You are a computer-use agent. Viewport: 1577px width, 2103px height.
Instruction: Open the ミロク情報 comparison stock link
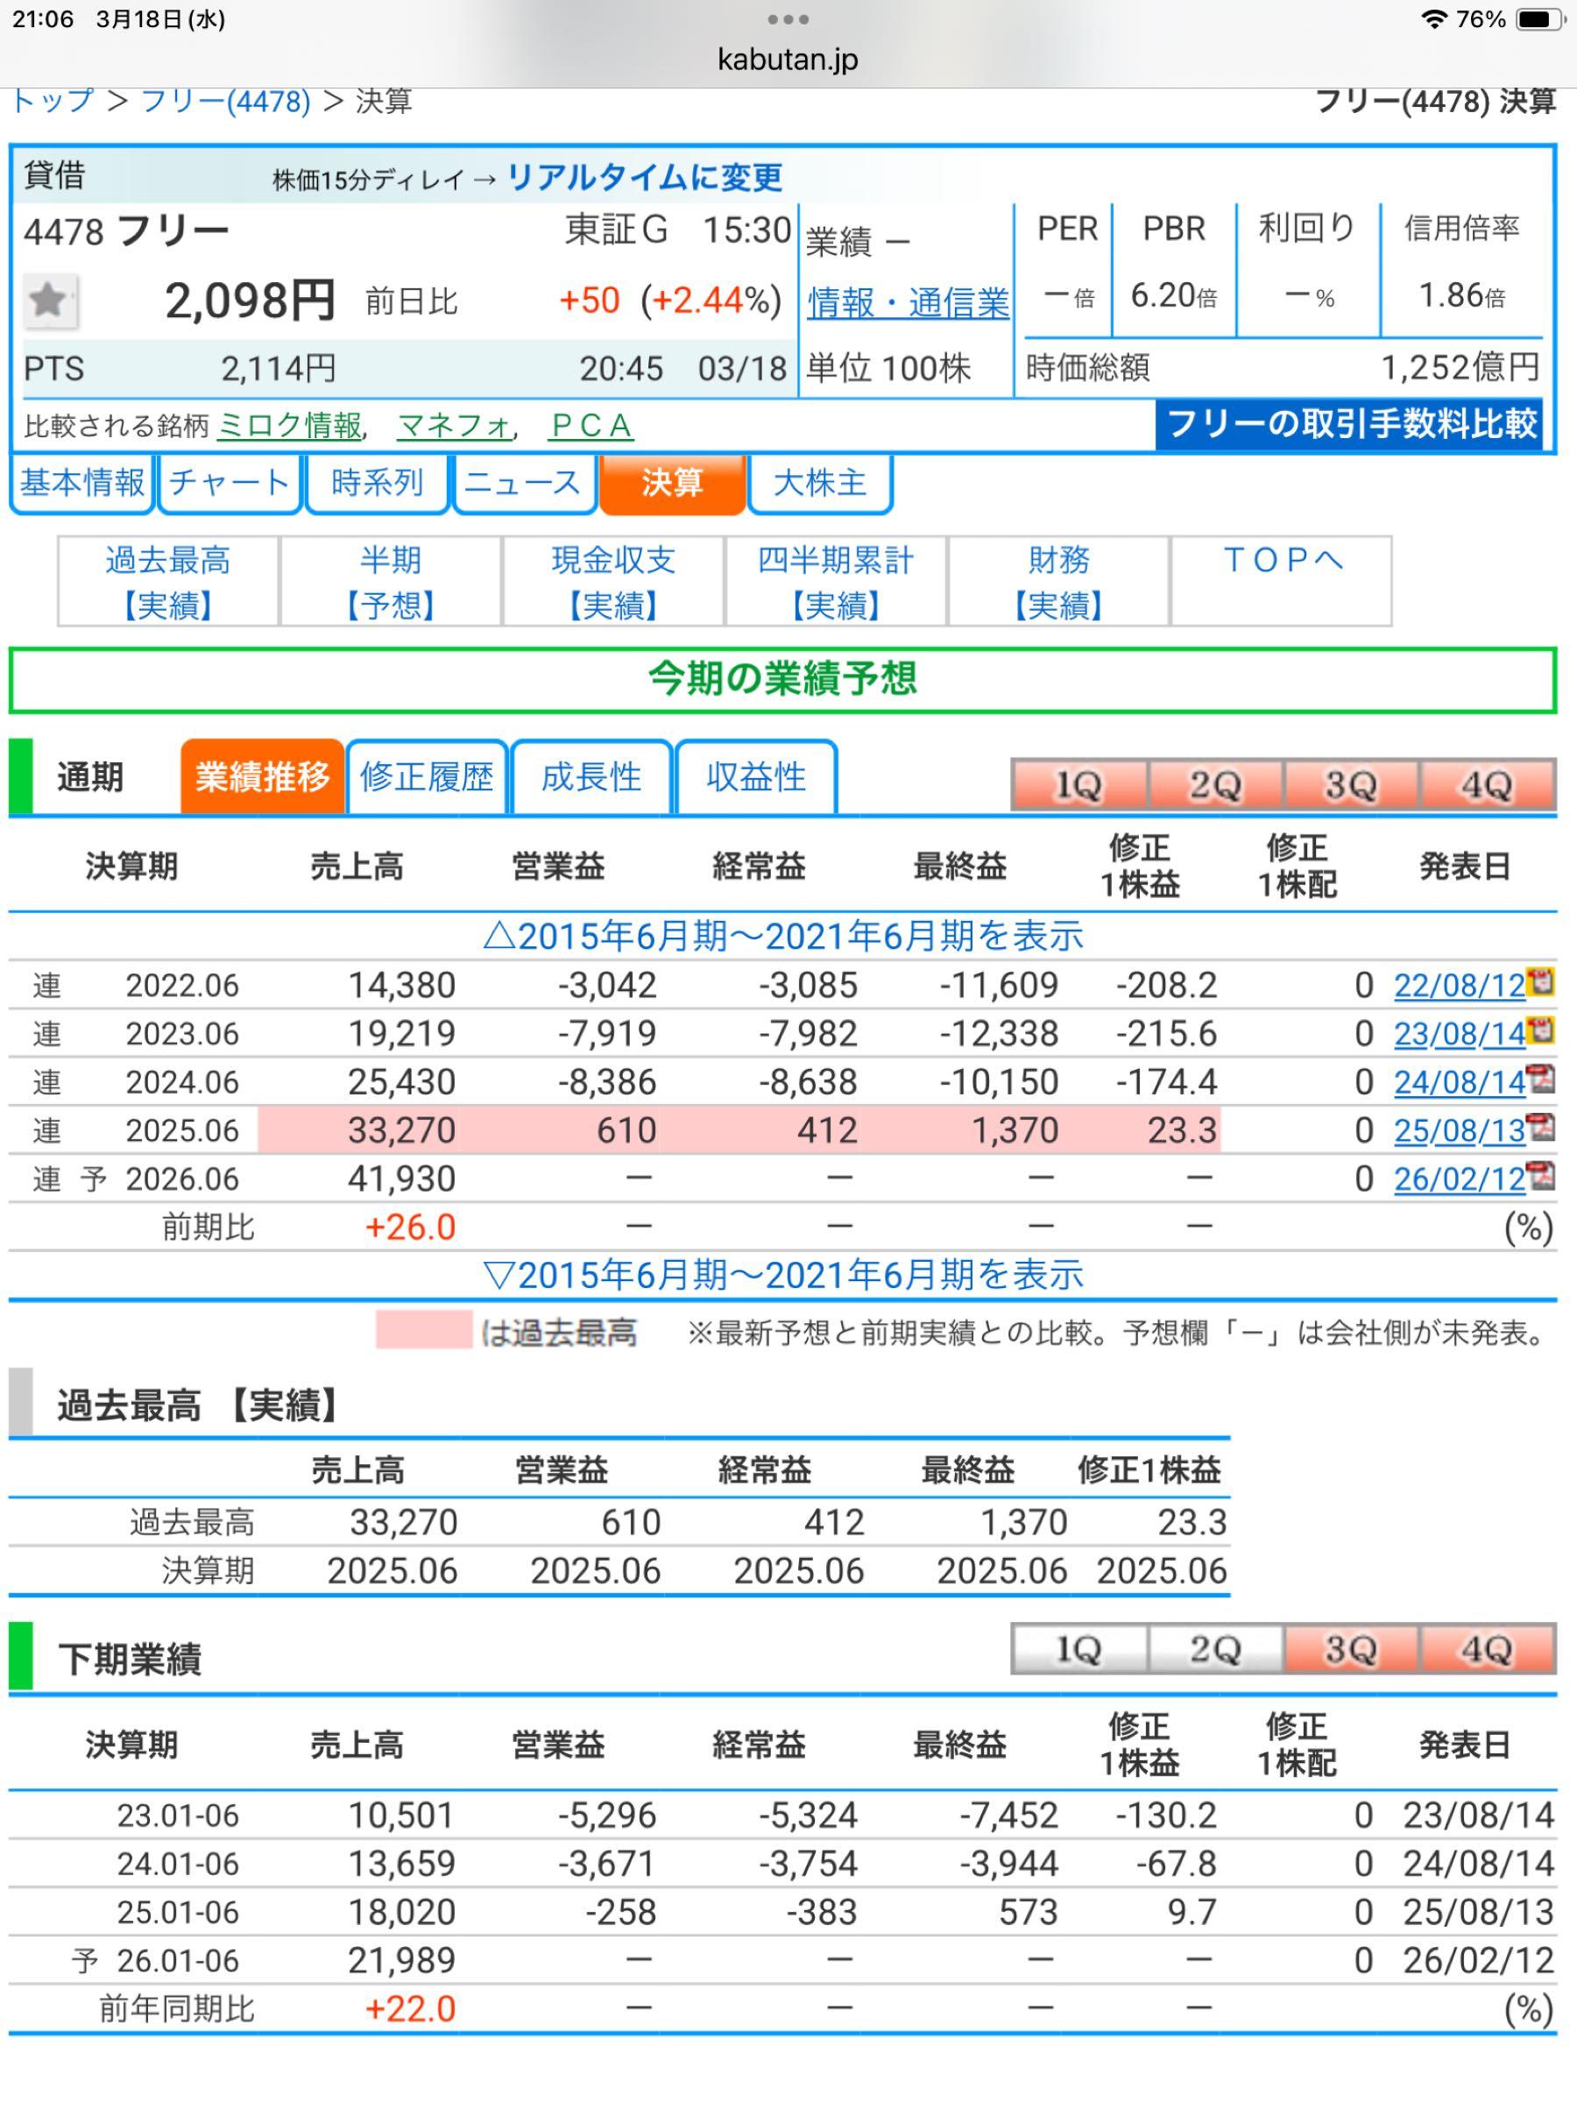point(290,427)
